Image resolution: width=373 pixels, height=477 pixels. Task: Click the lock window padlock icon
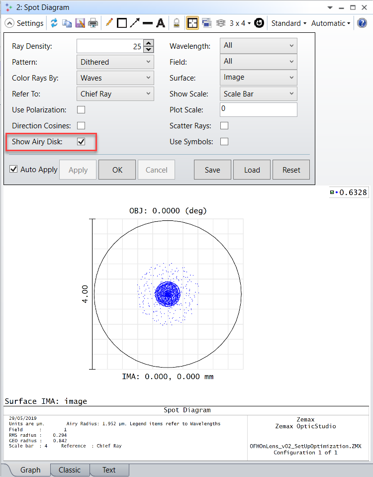(x=177, y=23)
